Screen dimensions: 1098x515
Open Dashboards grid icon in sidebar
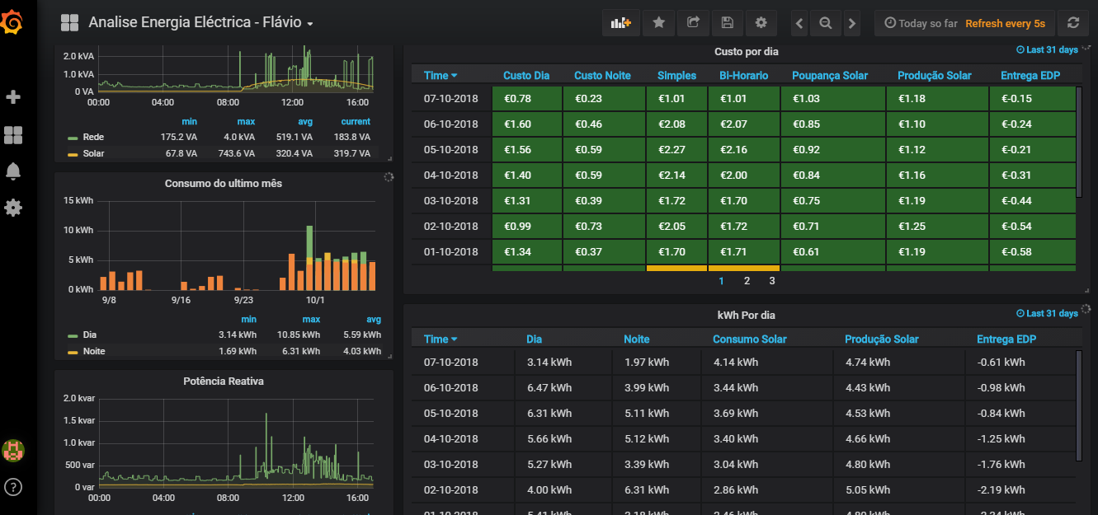pos(13,134)
